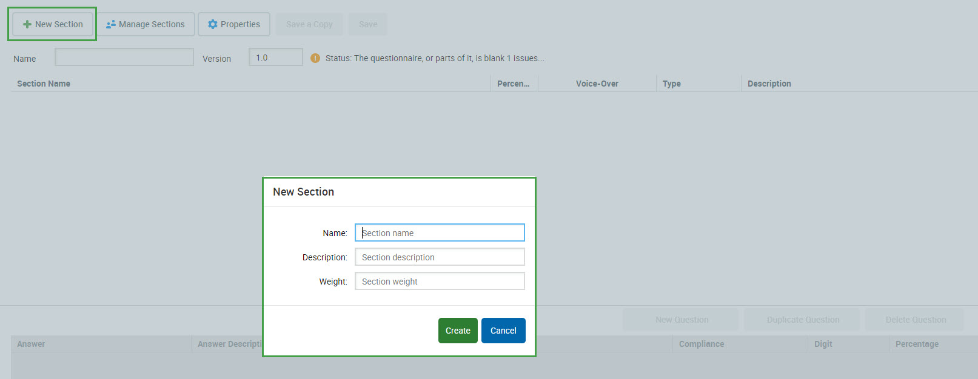The image size is (978, 379).
Task: Cancel the New Section dialog
Action: 503,331
